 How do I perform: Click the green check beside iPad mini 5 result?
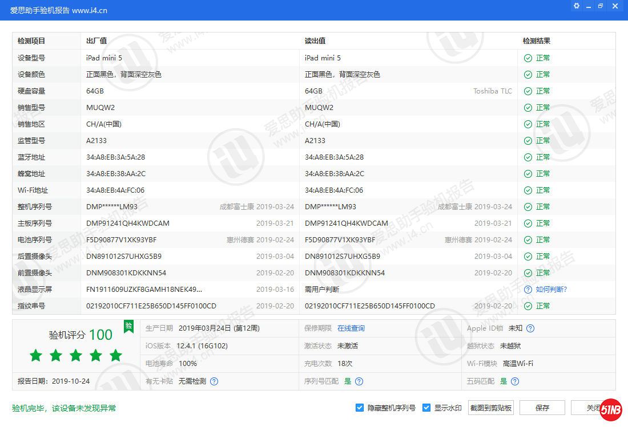(x=528, y=58)
